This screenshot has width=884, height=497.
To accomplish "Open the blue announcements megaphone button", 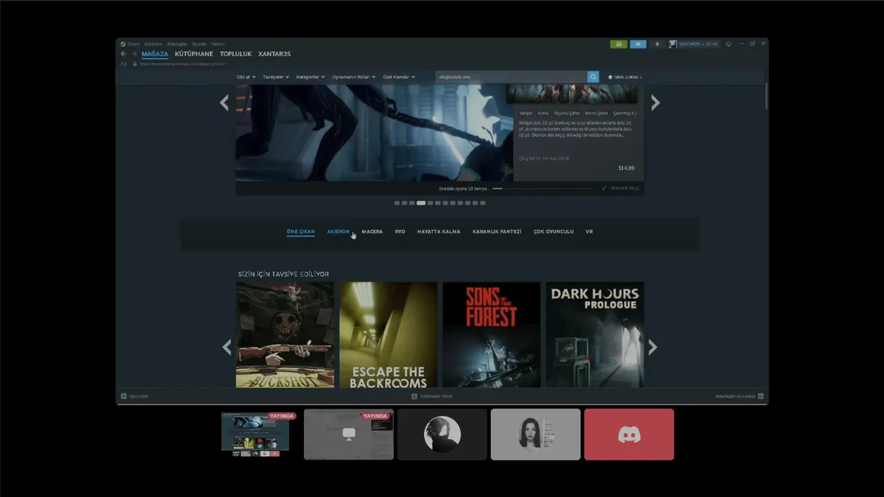I will click(638, 44).
